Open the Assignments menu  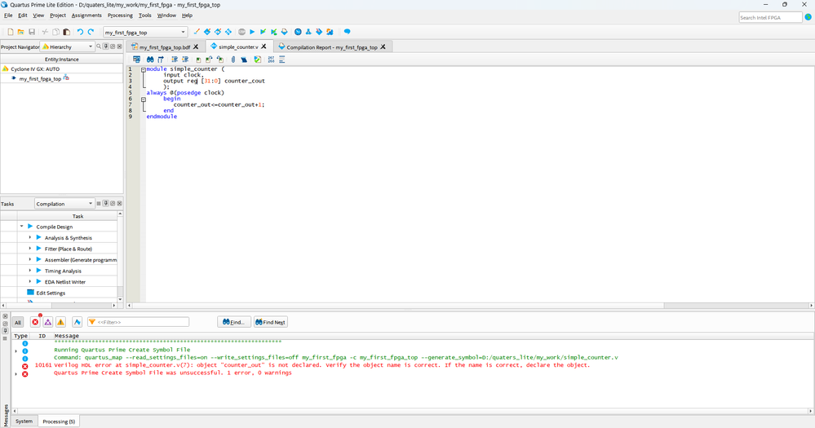[86, 15]
